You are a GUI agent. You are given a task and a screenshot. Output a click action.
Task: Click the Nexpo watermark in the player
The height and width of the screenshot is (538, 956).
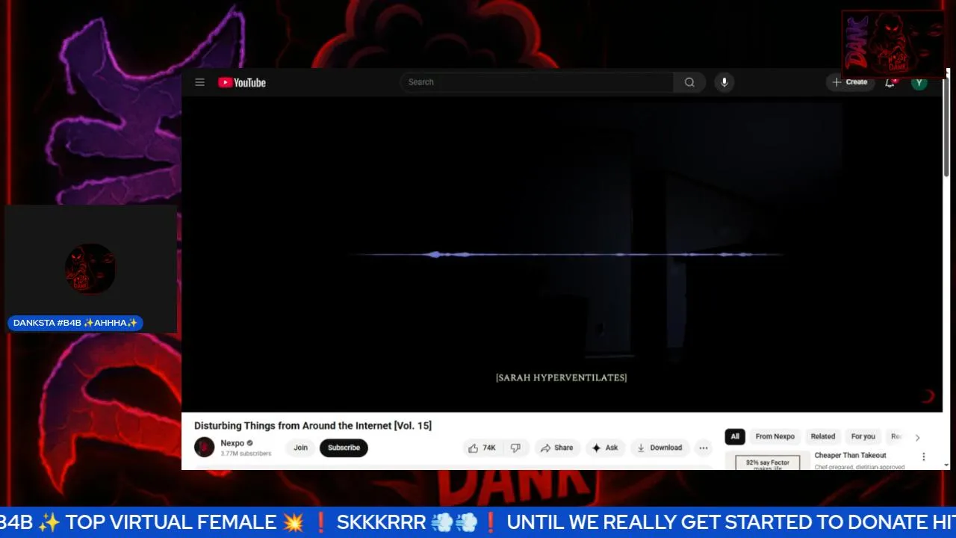click(x=927, y=396)
